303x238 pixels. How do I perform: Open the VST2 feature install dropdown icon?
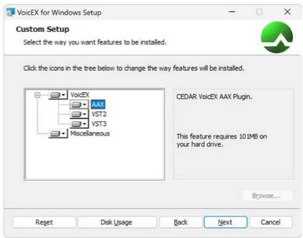pyautogui.click(x=79, y=114)
